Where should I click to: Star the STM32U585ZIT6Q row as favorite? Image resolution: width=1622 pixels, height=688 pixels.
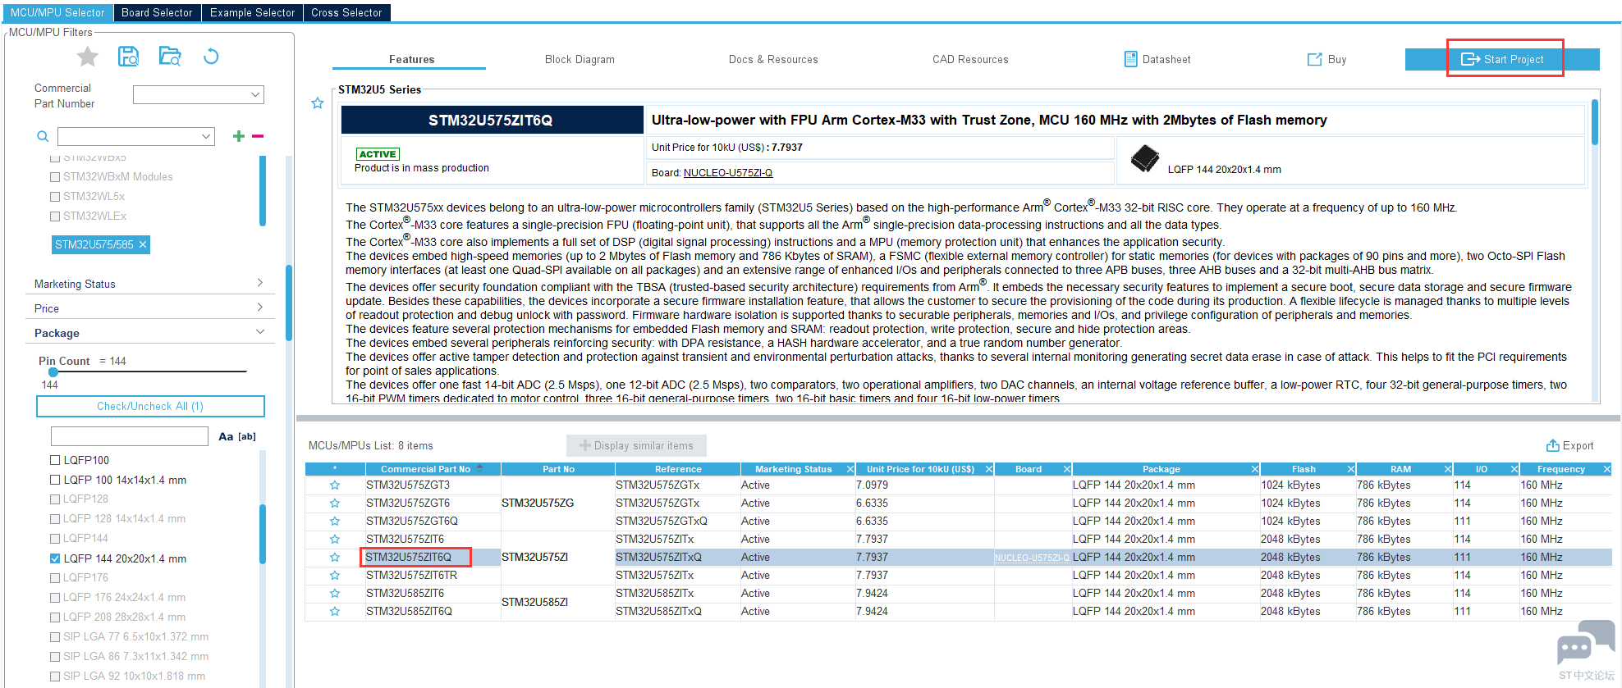coord(335,612)
